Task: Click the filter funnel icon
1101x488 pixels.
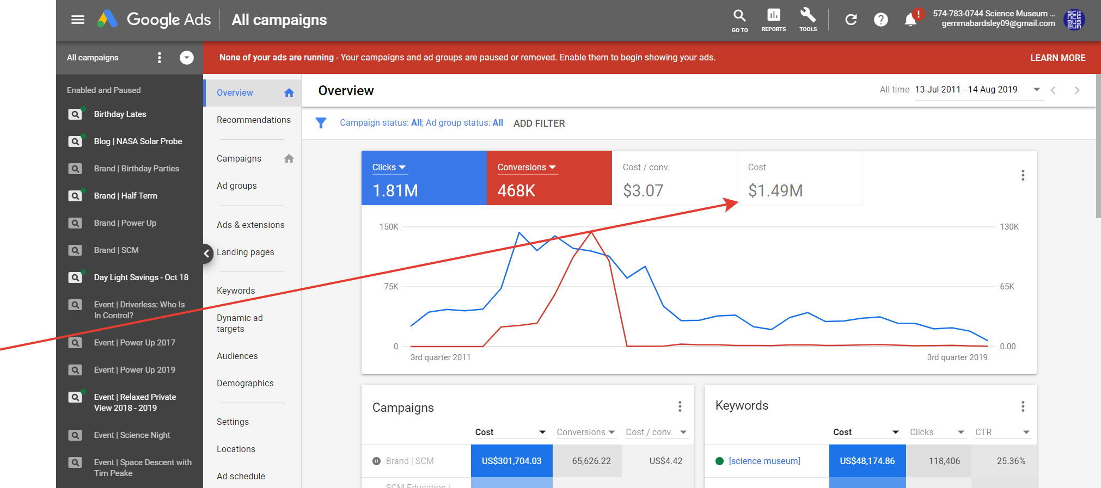Action: pyautogui.click(x=321, y=123)
